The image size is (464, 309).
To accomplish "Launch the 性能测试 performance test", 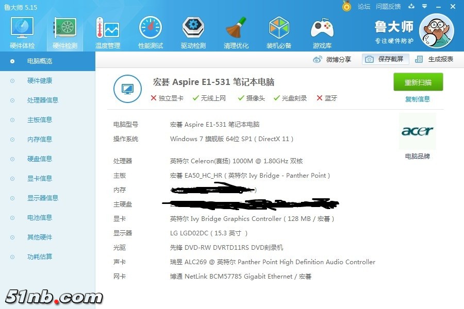I will pos(151,32).
